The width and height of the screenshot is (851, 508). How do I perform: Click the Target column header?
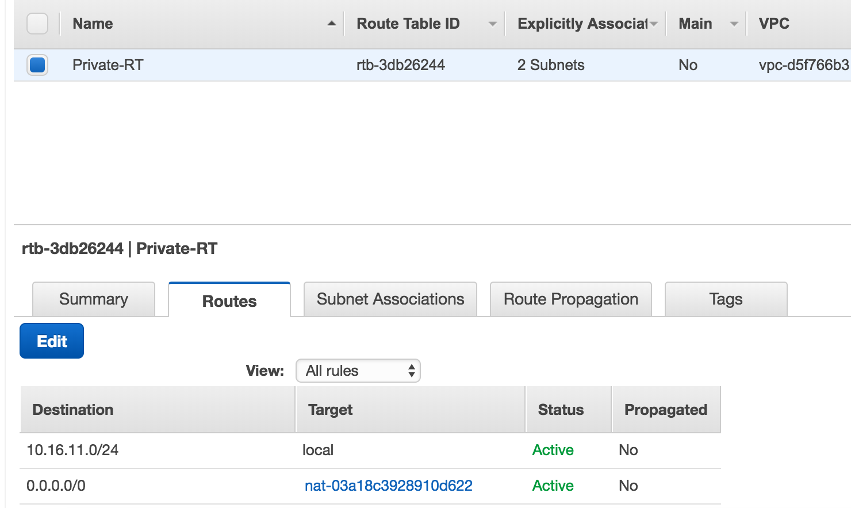pyautogui.click(x=330, y=410)
